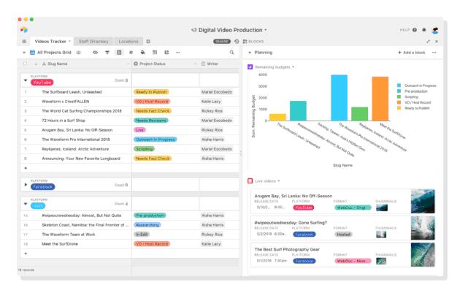Viewport: 460px width, 293px height.
Task: Open the row height tool
Action: tap(155, 53)
